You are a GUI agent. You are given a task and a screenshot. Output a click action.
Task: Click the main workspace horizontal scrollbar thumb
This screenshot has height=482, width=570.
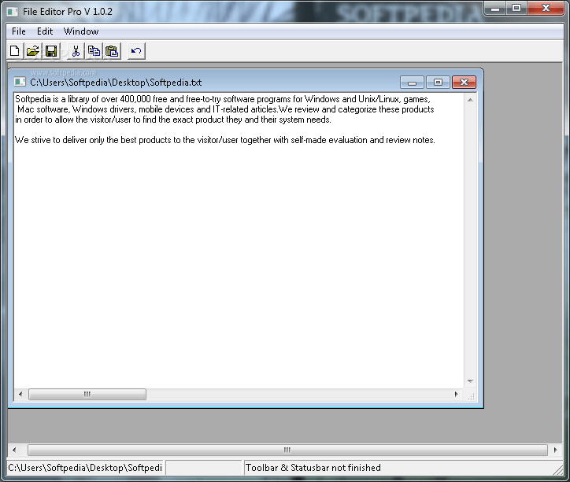click(x=287, y=450)
